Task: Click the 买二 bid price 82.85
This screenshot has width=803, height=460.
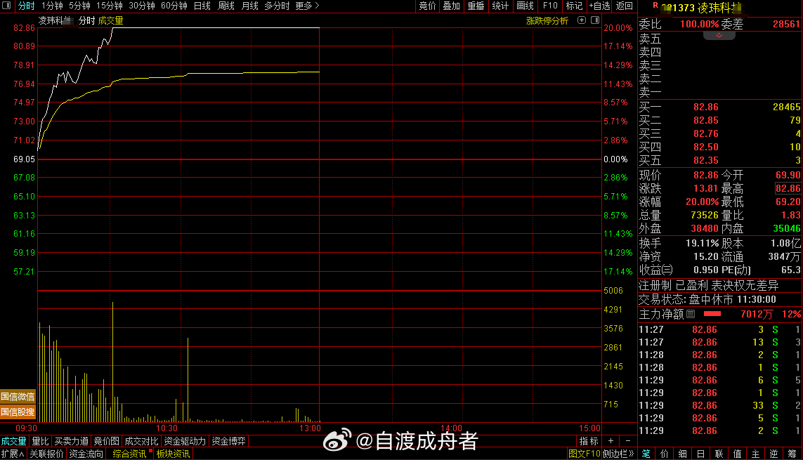Action: click(x=705, y=120)
